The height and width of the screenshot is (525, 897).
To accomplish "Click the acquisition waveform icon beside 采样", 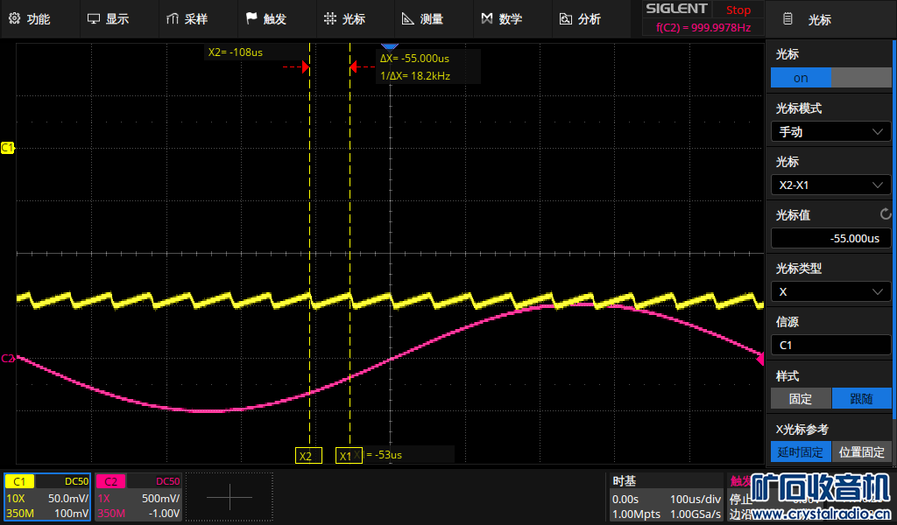I will tap(173, 19).
